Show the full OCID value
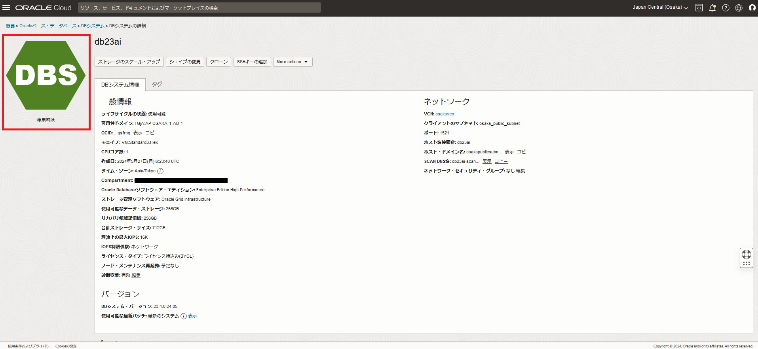Viewport: 758px width, 349px height. click(137, 133)
